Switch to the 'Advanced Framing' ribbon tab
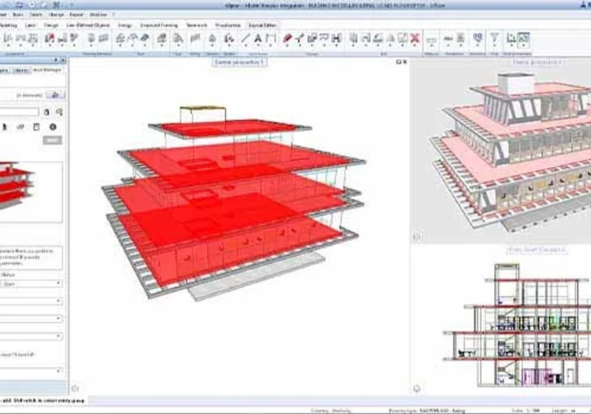591x414 pixels. 159,25
